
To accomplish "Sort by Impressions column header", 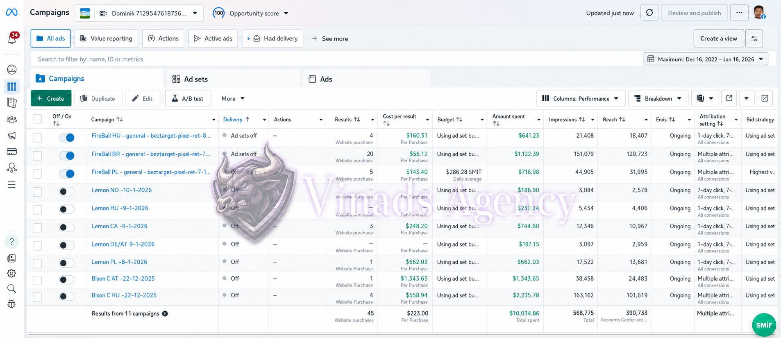I will click(x=567, y=120).
